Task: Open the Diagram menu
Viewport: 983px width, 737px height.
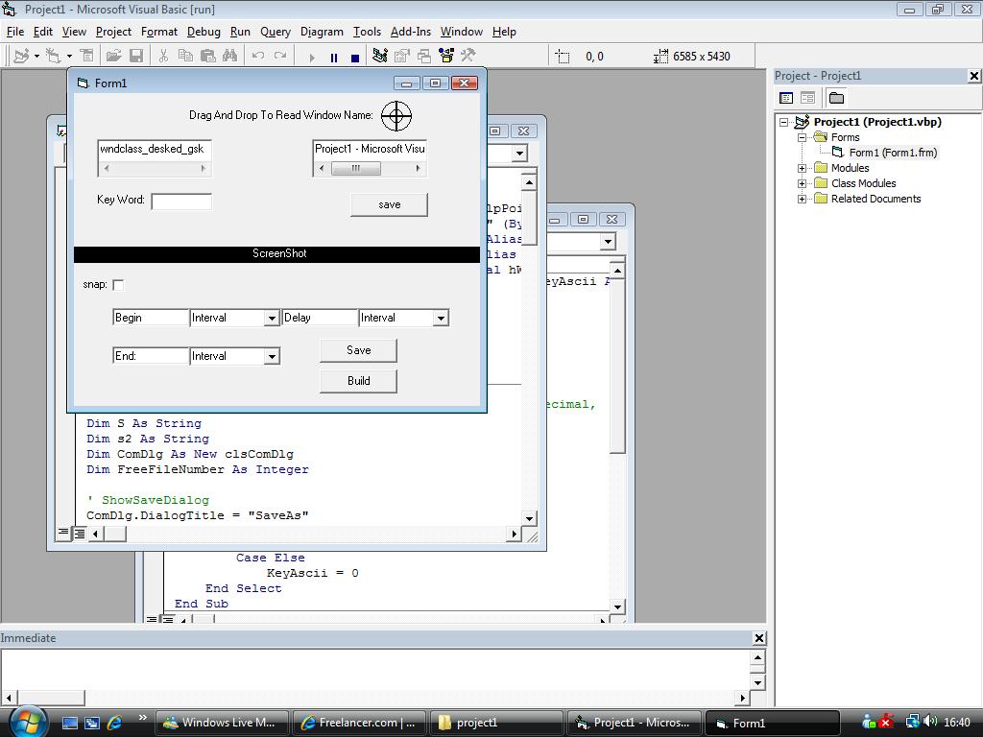Action: [x=322, y=32]
